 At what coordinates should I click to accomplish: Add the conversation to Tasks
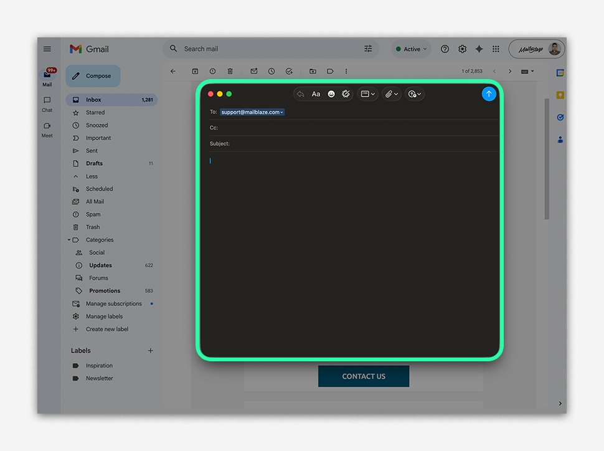[x=289, y=71]
